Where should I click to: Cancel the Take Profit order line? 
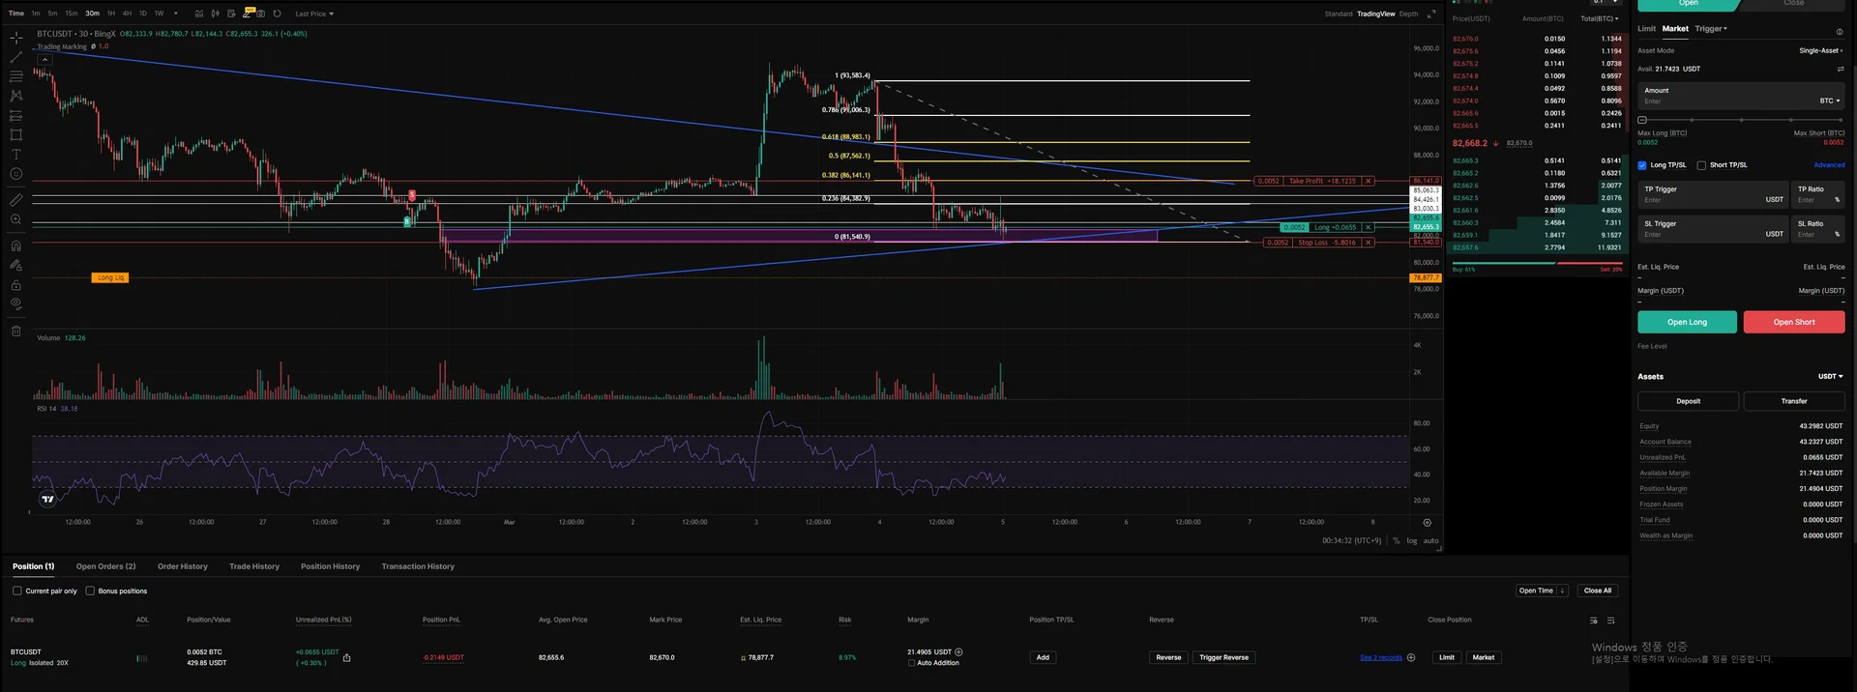[1369, 181]
